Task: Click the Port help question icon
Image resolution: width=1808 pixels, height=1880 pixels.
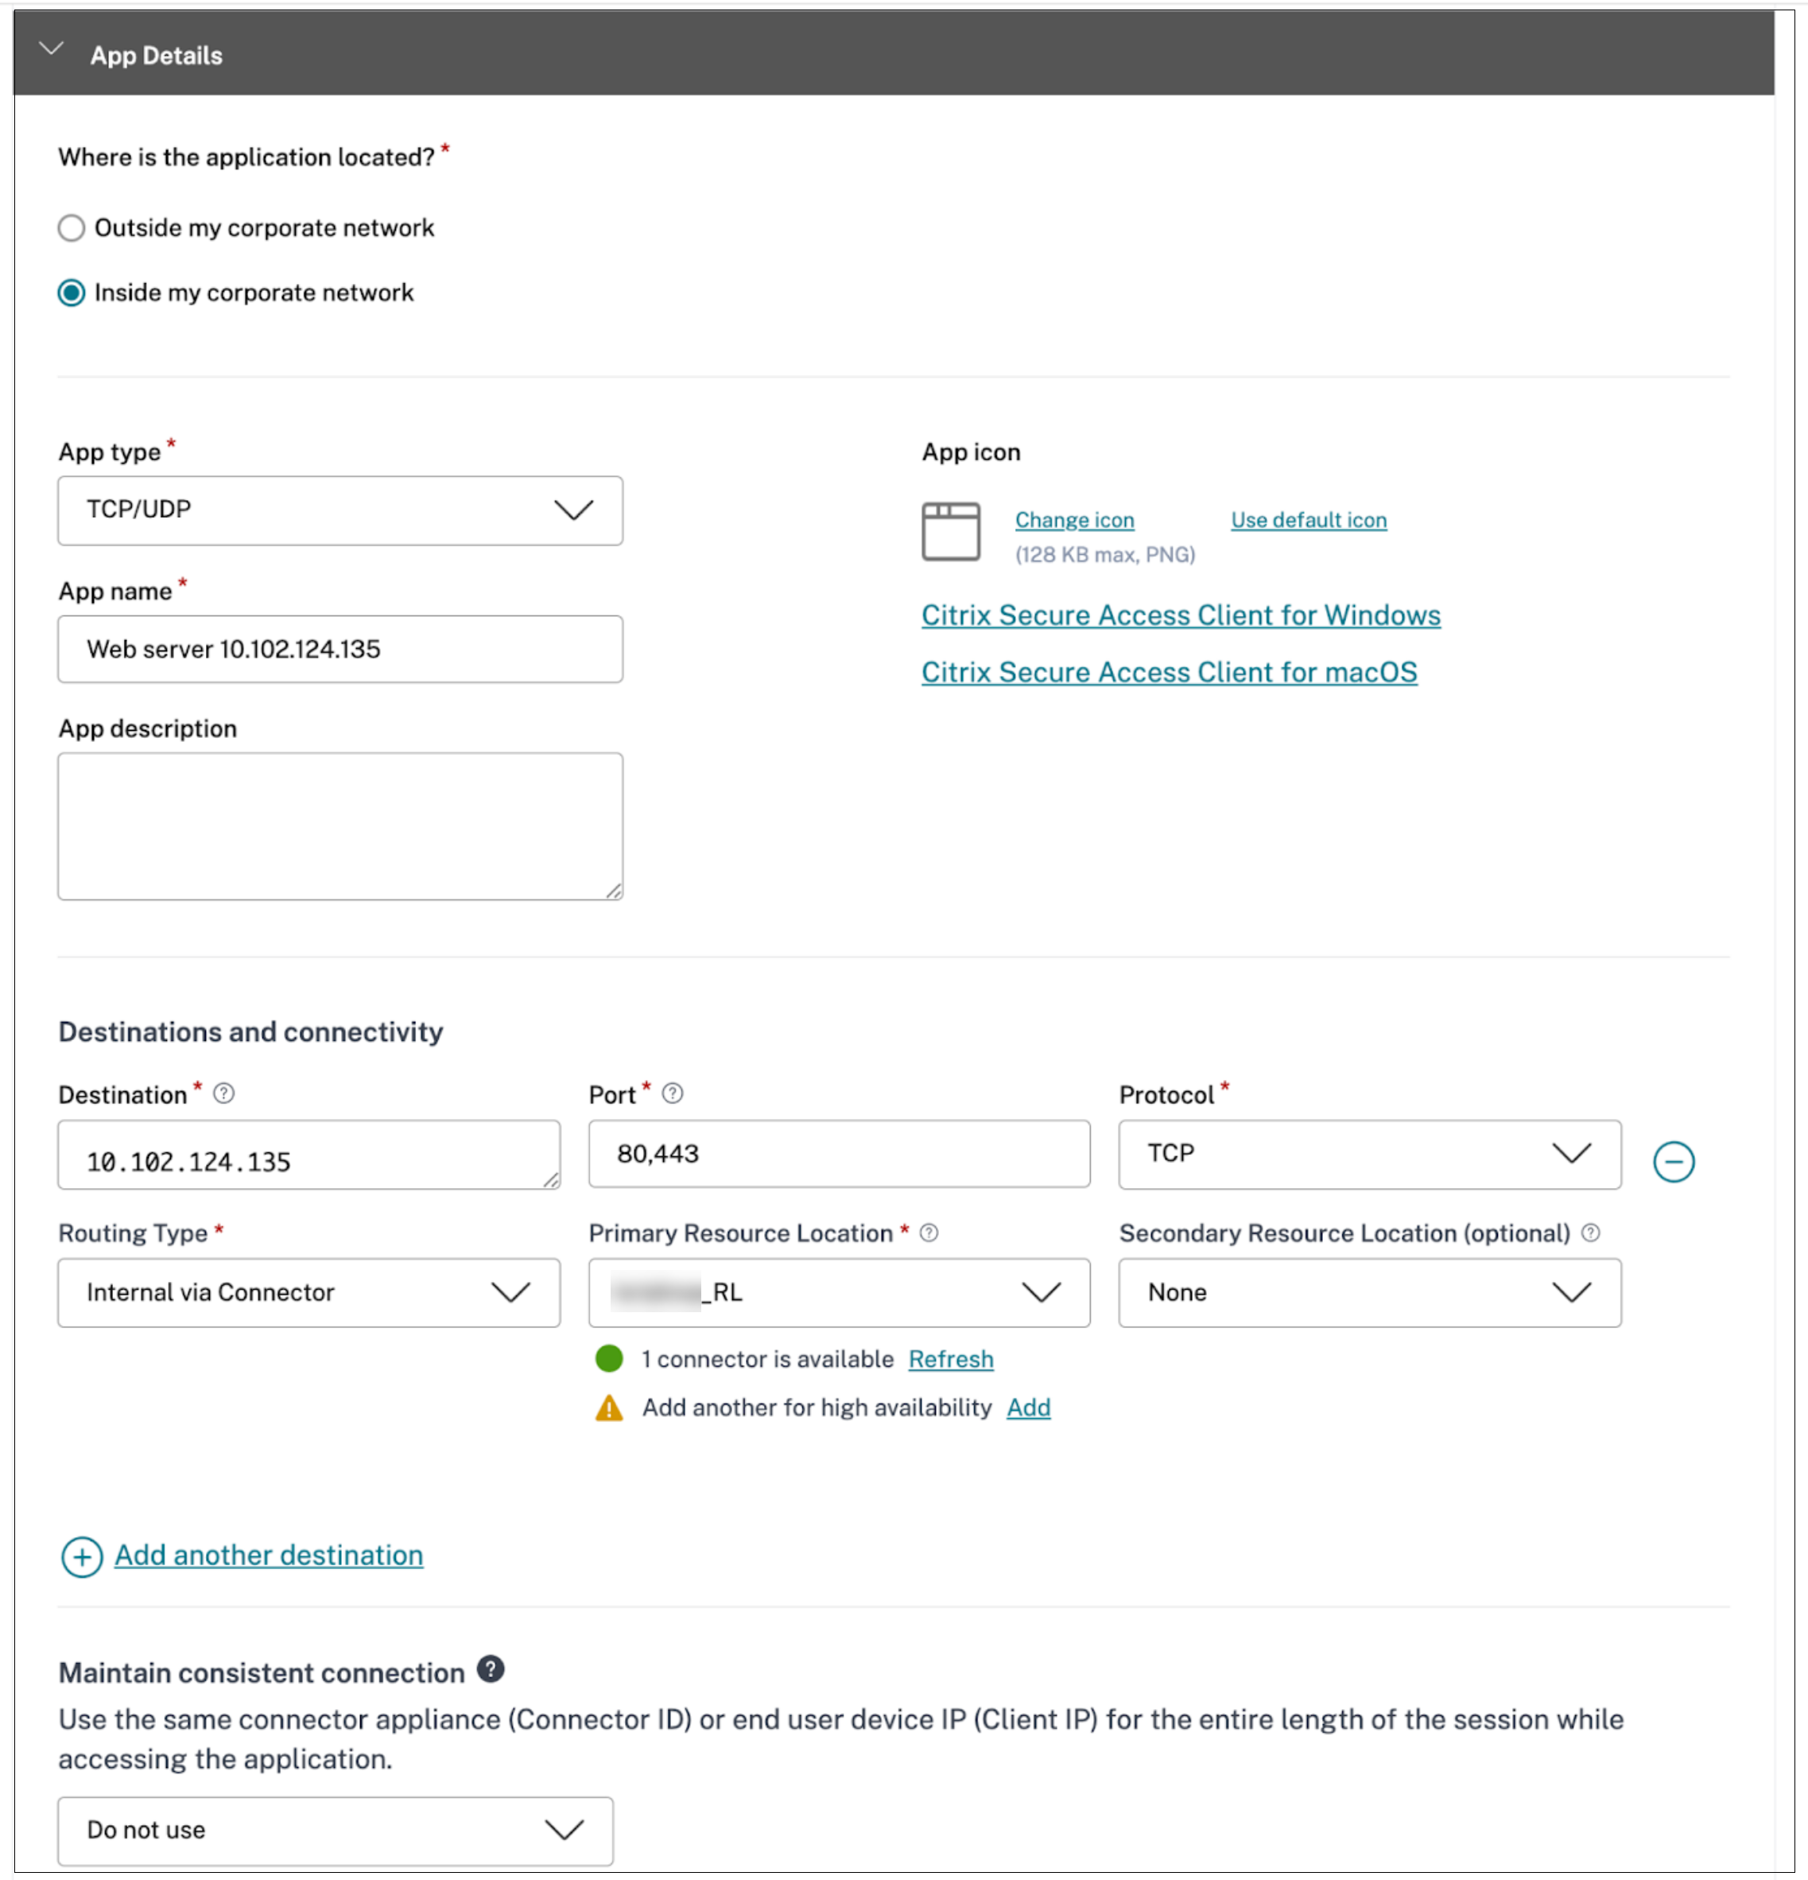Action: [673, 1093]
